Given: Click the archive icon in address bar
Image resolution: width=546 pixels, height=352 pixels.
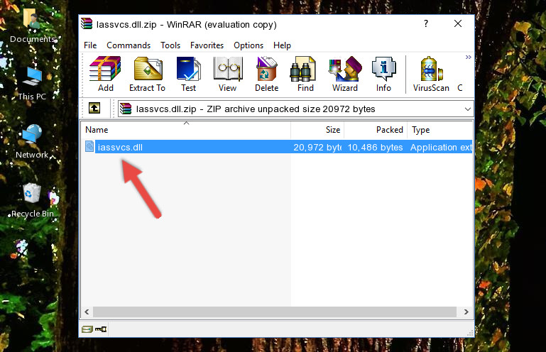Looking at the screenshot, I should click(x=126, y=109).
